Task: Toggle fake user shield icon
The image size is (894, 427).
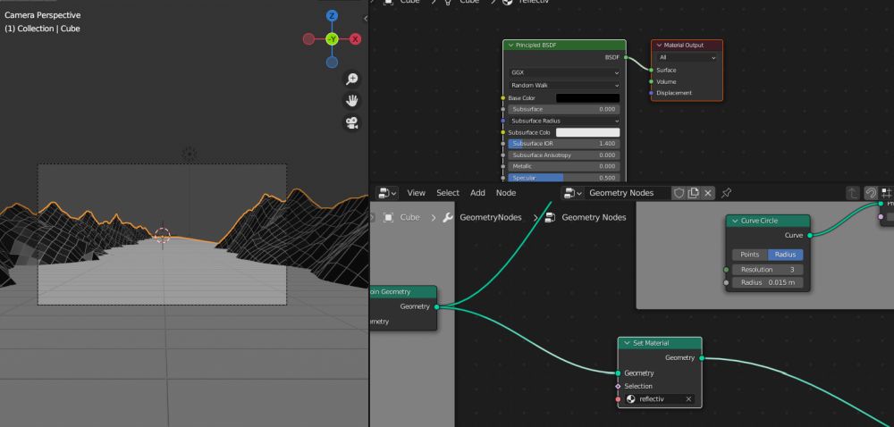Action: [x=679, y=193]
